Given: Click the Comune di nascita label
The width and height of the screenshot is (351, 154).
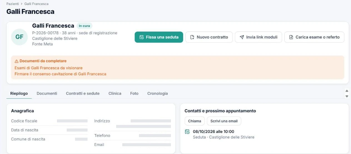Looking at the screenshot, I should tap(28, 139).
